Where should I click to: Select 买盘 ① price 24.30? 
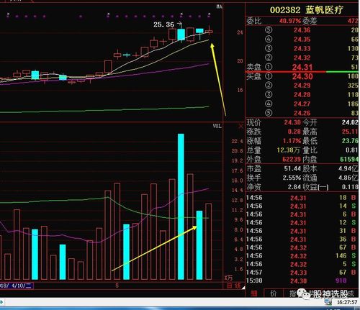(x=302, y=76)
